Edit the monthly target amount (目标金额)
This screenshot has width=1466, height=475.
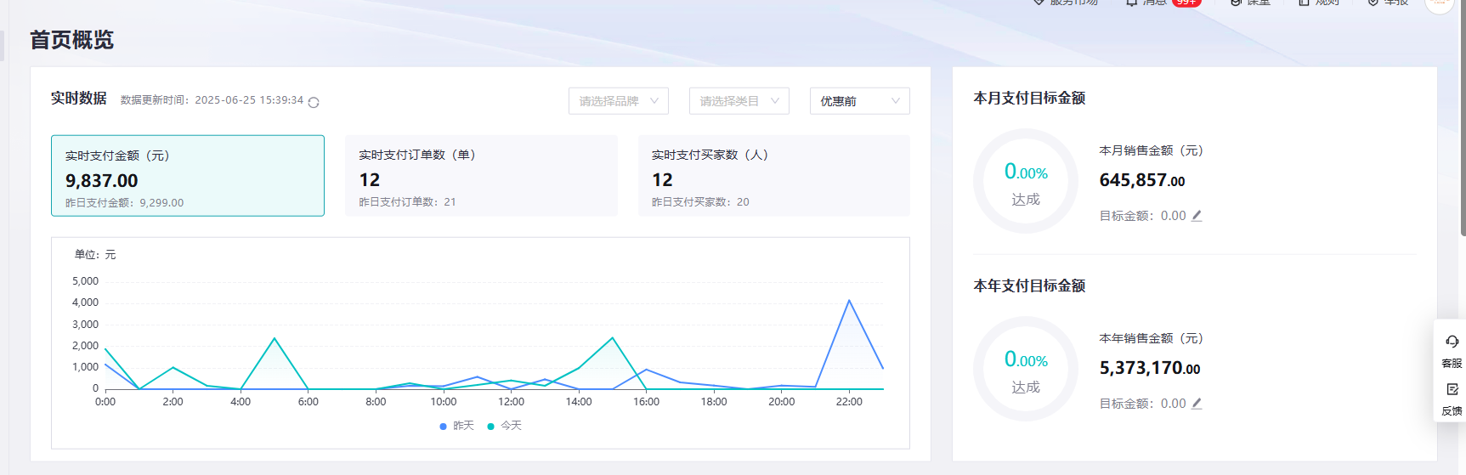click(x=1197, y=216)
